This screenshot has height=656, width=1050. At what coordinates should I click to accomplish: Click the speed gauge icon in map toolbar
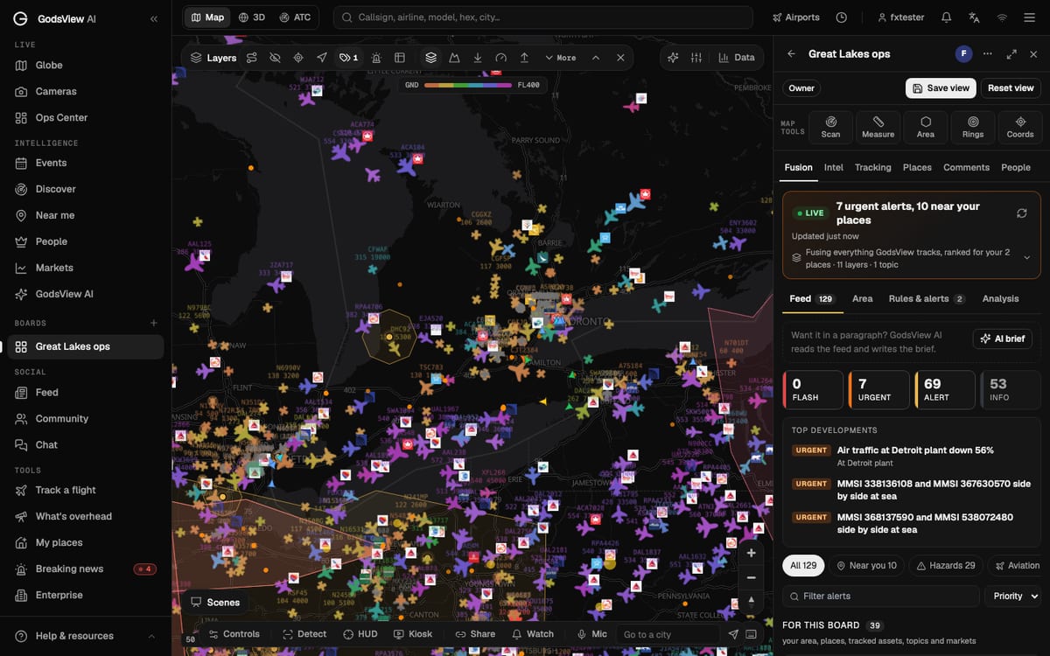click(x=500, y=58)
